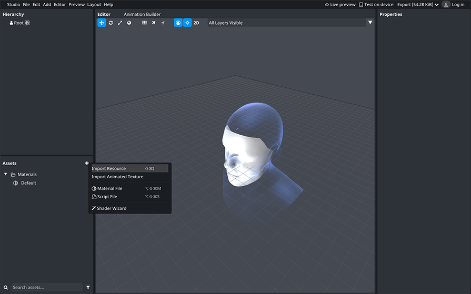Image resolution: width=471 pixels, height=294 pixels.
Task: Select the Rotate tool in toolbar
Action: pyautogui.click(x=111, y=23)
